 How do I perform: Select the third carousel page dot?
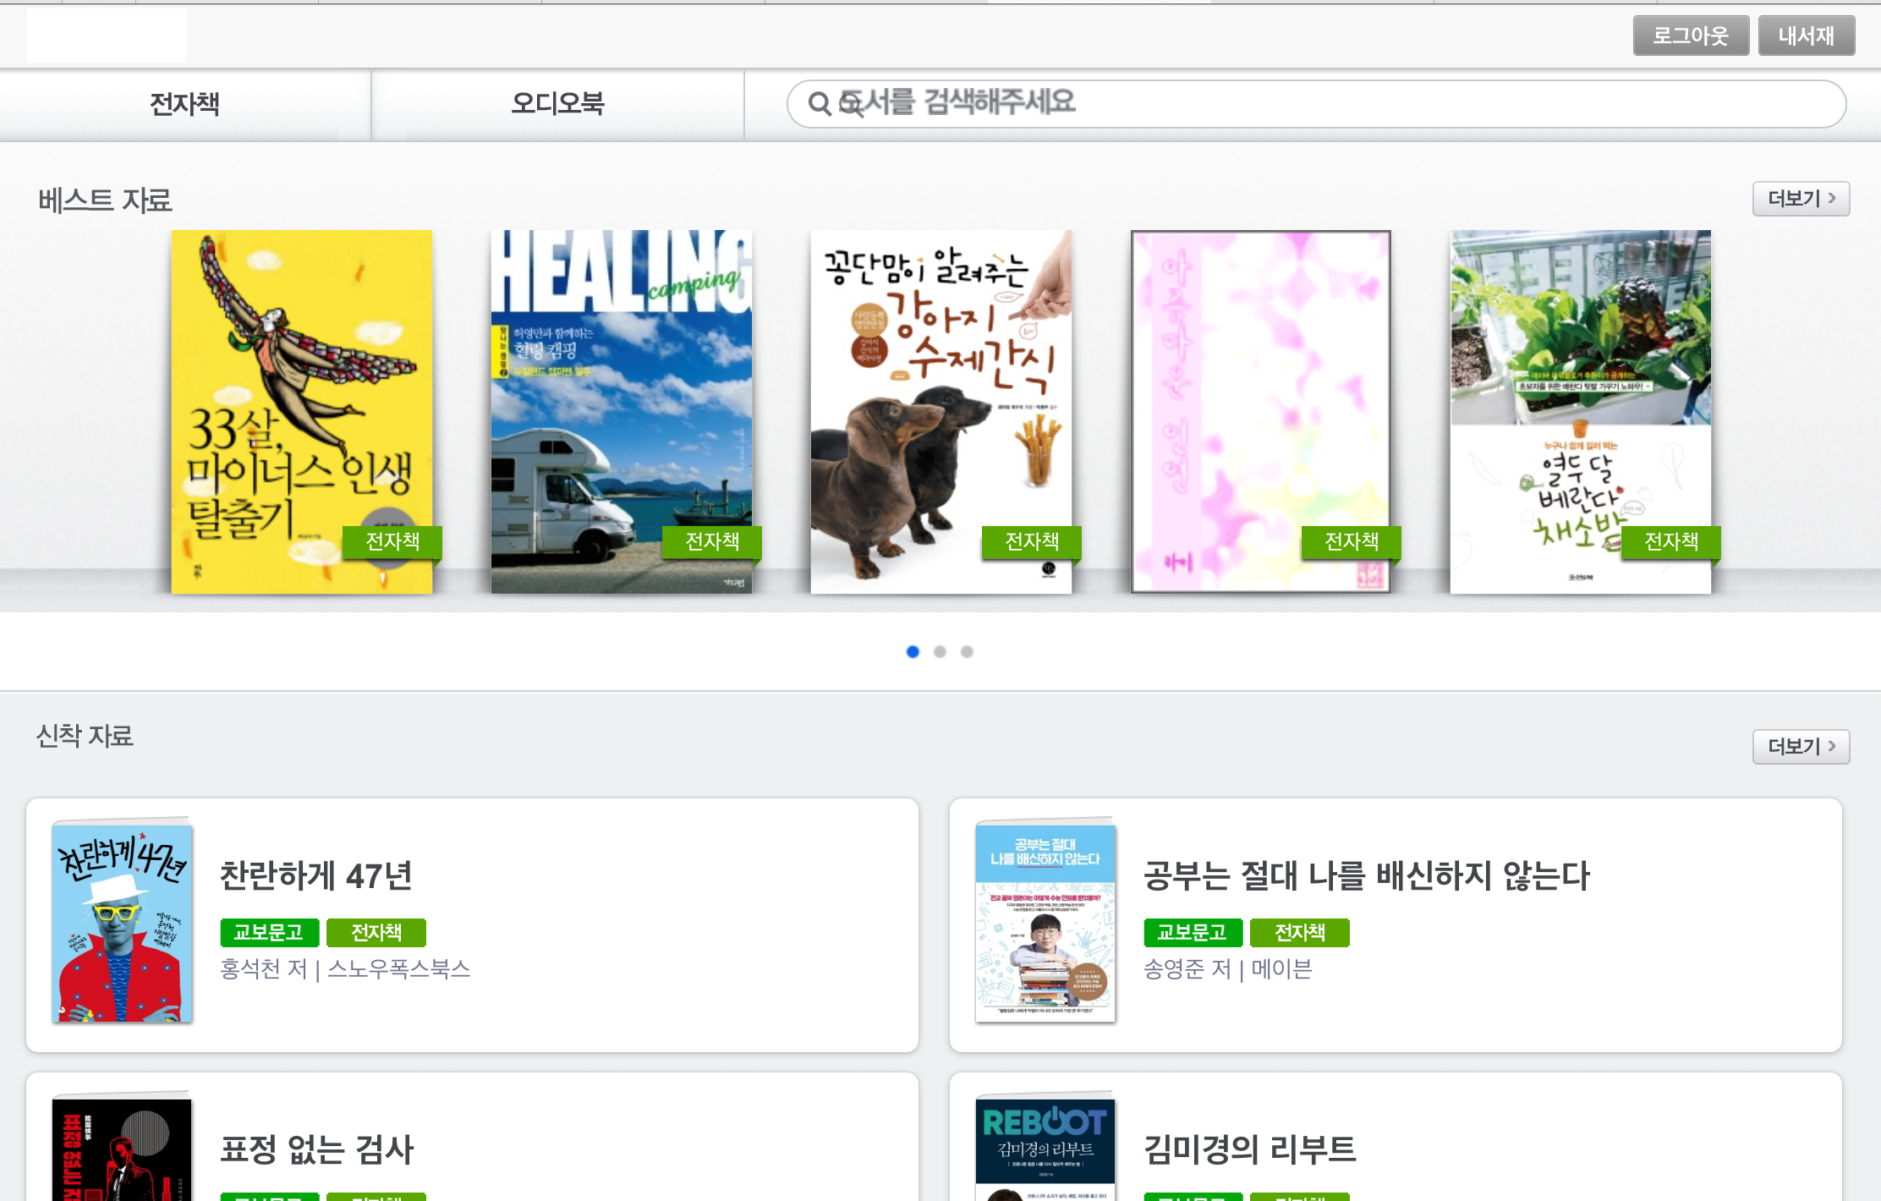point(967,651)
